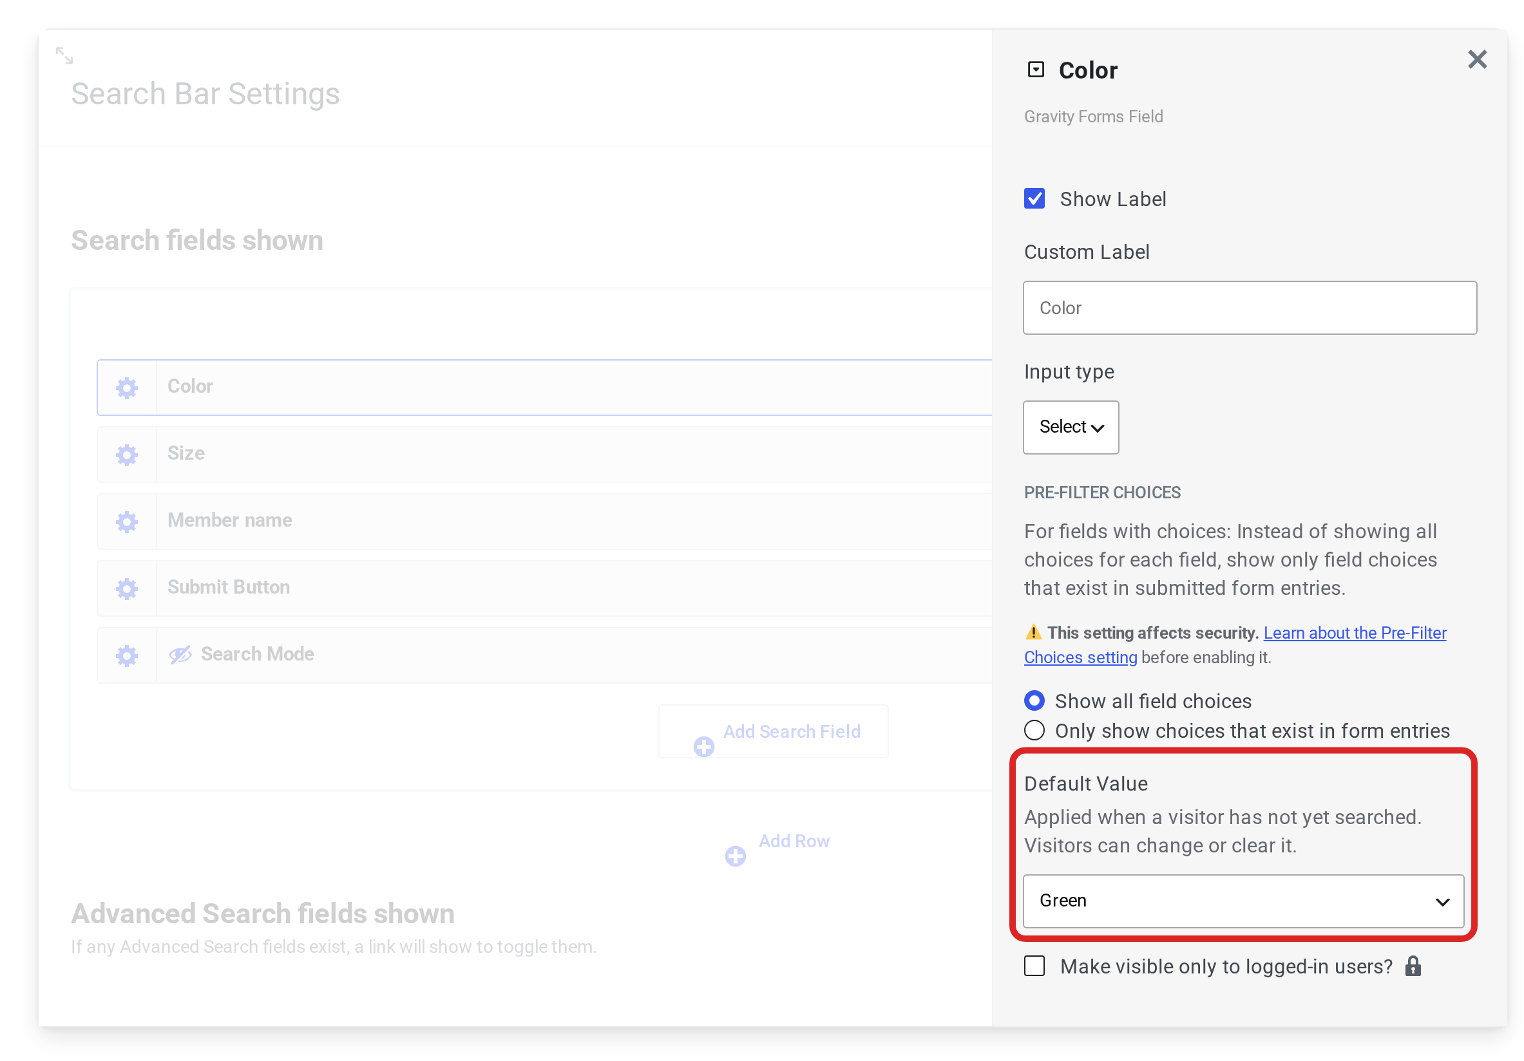Click the dropdown-field icon beside Color heading
Image resolution: width=1524 pixels, height=1061 pixels.
1036,70
